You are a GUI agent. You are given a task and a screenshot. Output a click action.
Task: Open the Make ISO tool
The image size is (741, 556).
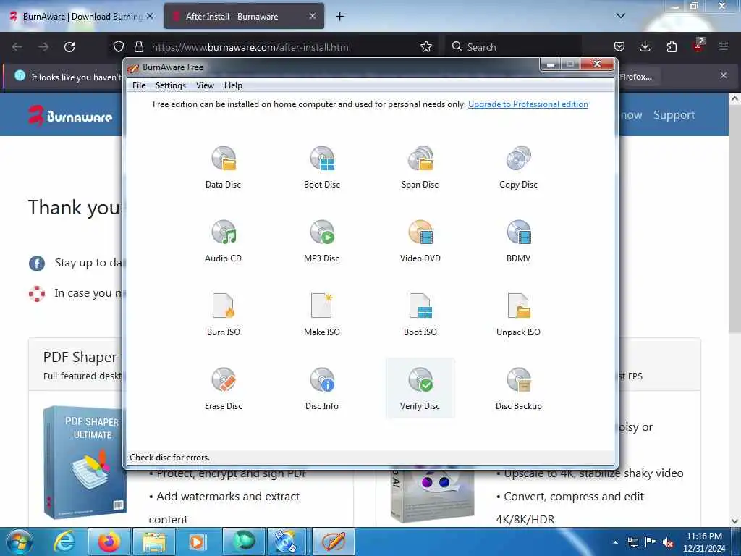(322, 315)
